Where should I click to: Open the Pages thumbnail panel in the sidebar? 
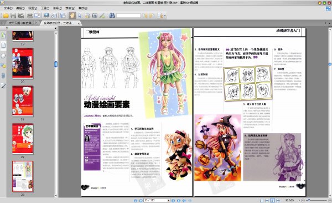[3, 45]
